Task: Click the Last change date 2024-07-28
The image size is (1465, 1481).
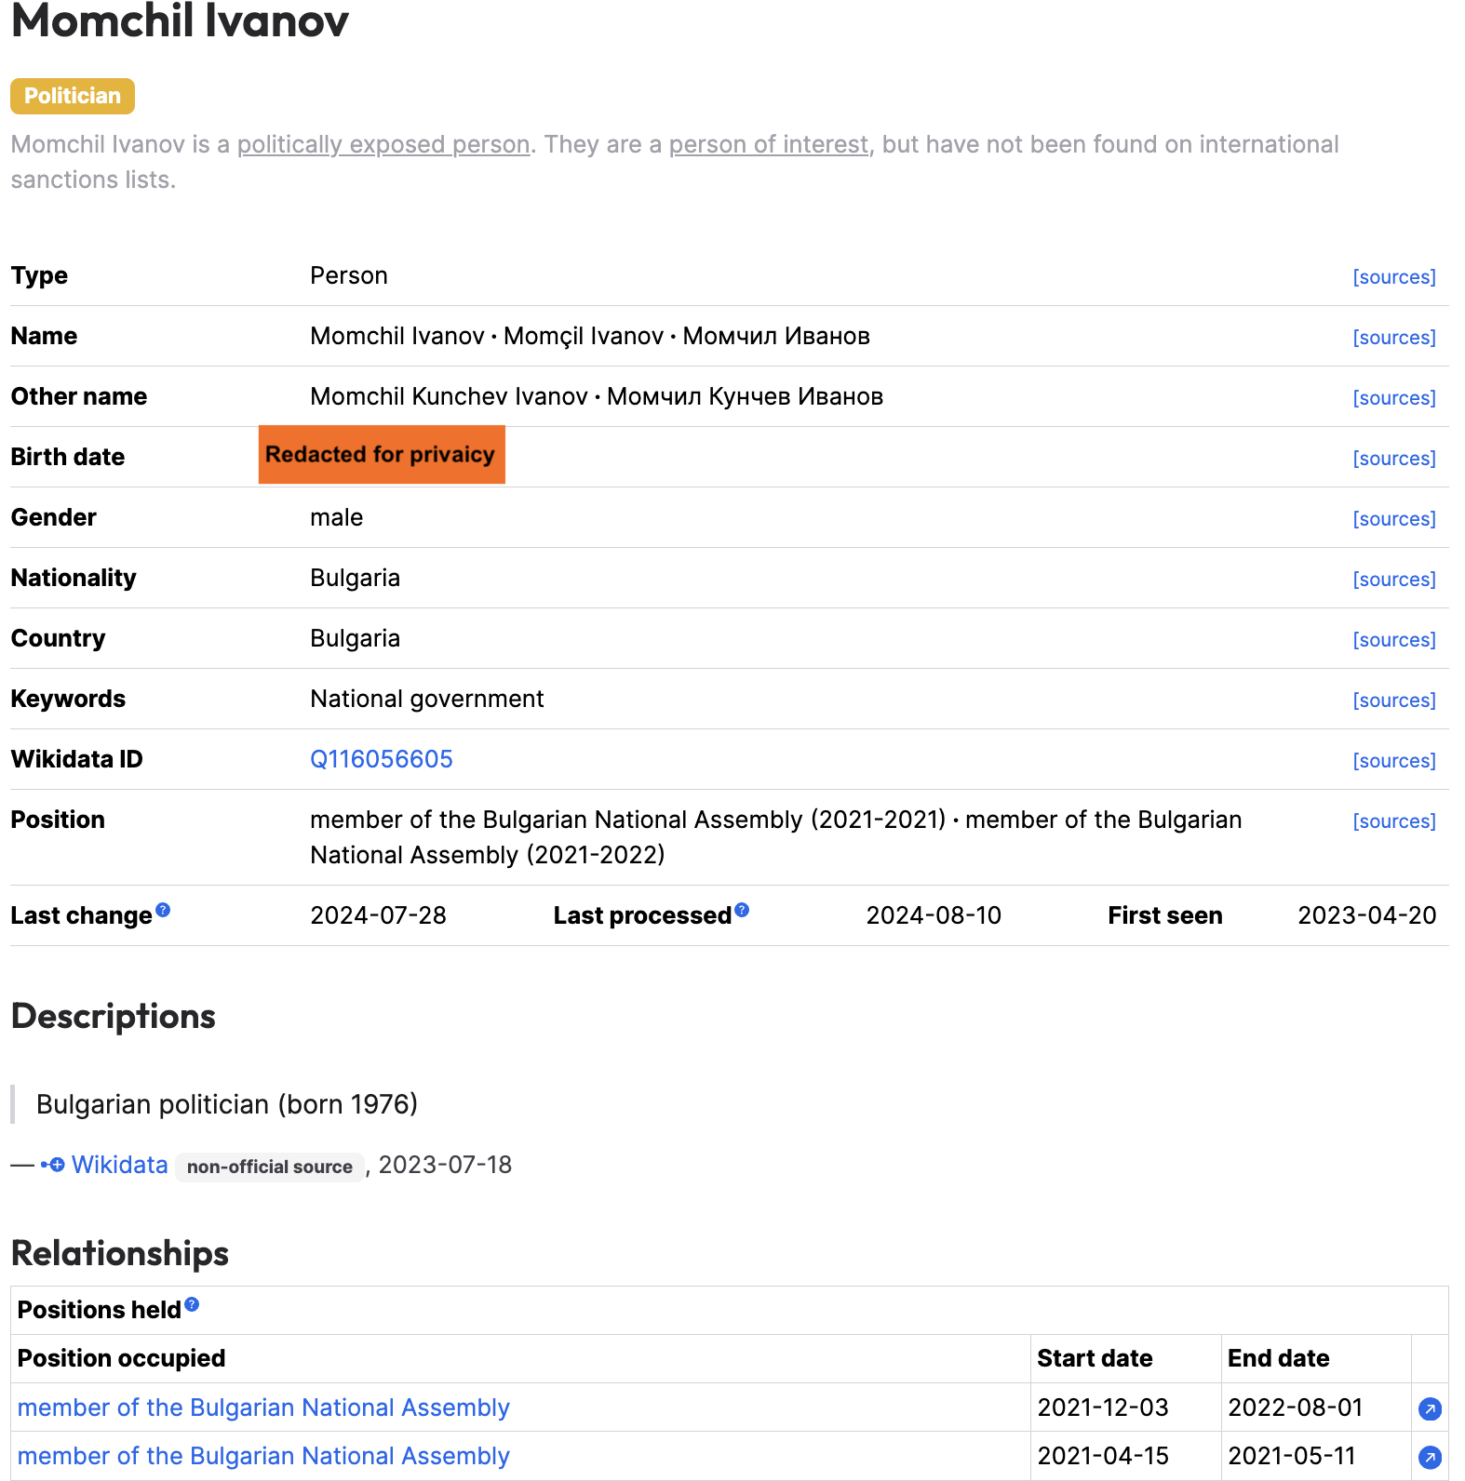Action: tap(378, 915)
